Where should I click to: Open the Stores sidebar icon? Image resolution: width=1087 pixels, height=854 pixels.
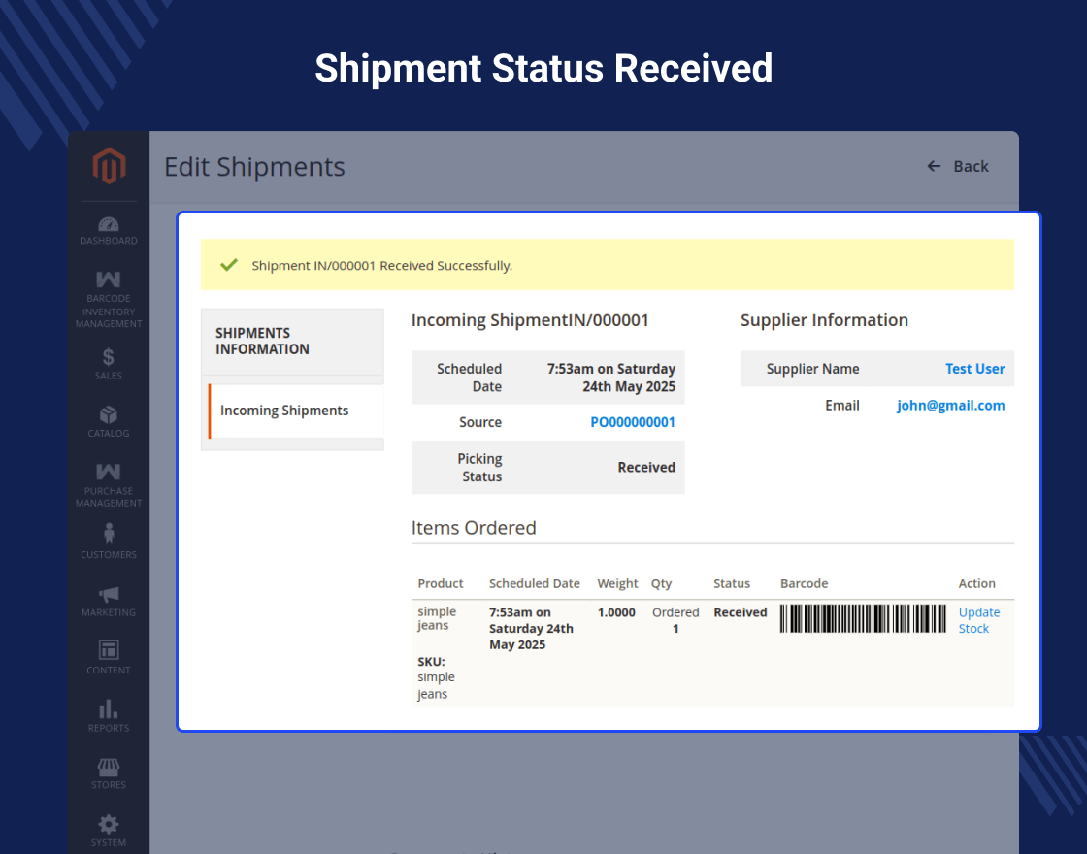point(109,767)
